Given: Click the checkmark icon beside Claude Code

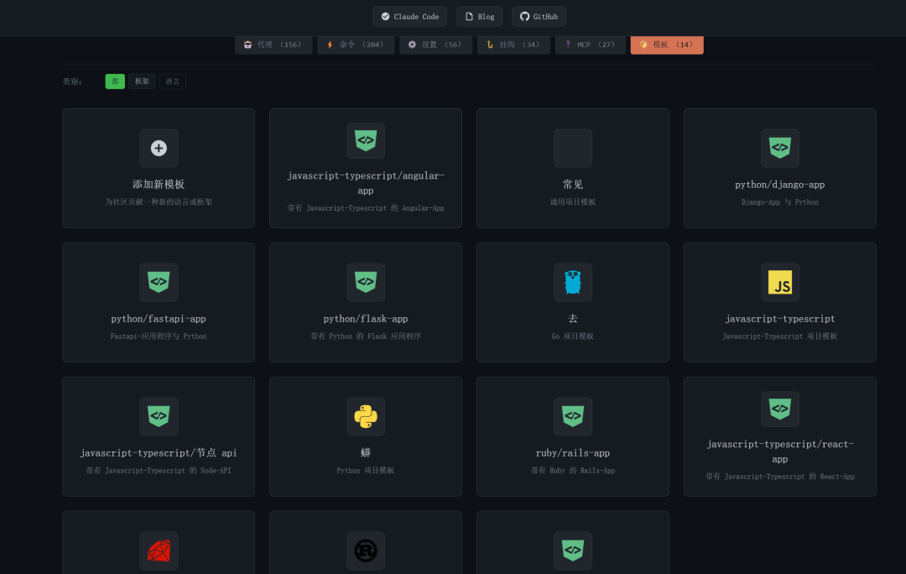Looking at the screenshot, I should (x=385, y=17).
